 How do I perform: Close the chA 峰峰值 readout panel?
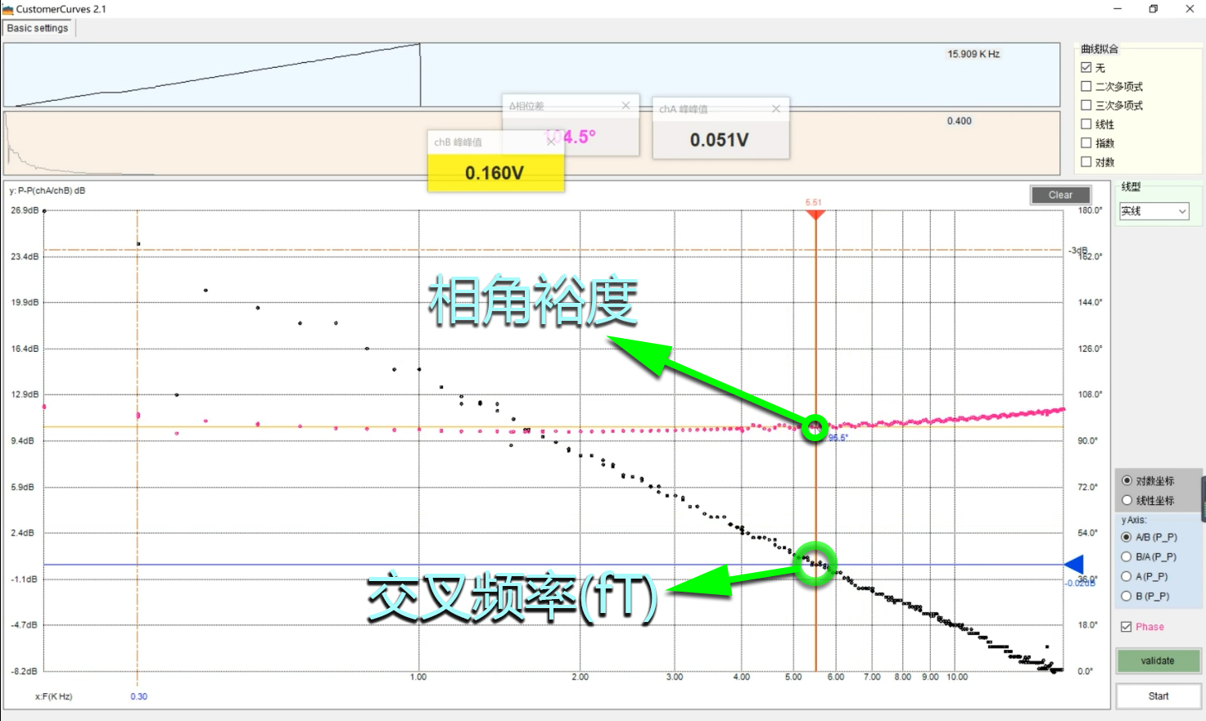click(x=776, y=109)
